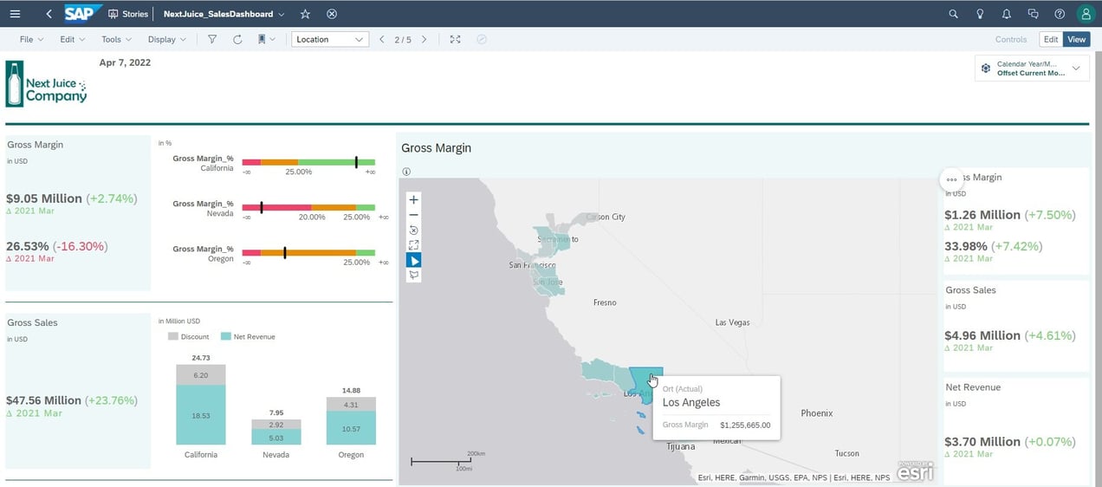Select the polygon filter map tool
The image size is (1102, 487).
pos(413,275)
